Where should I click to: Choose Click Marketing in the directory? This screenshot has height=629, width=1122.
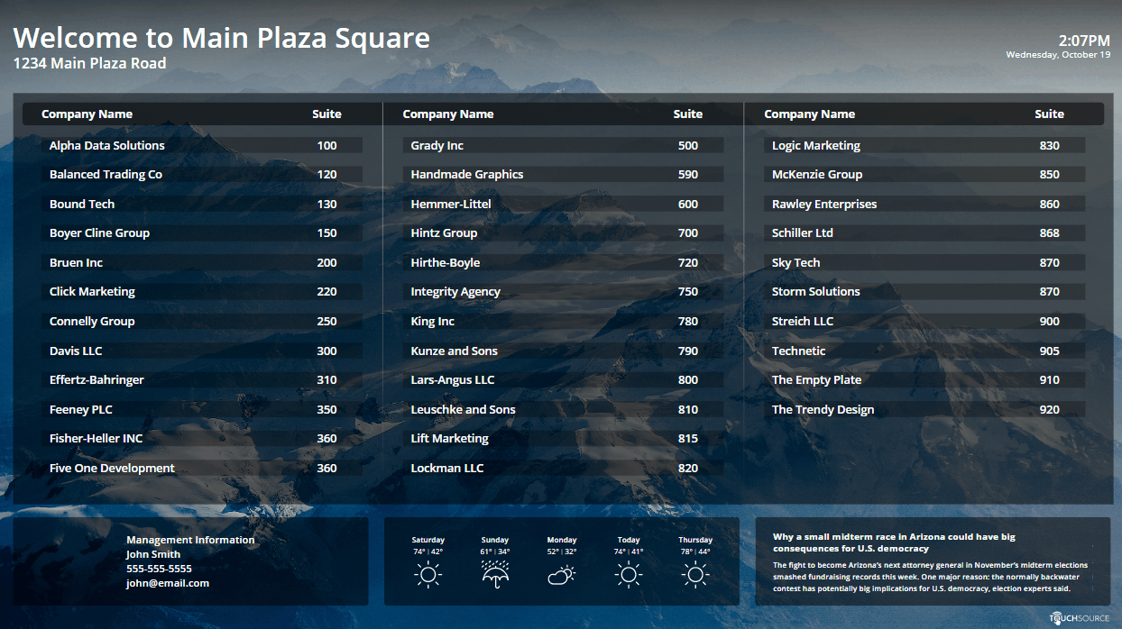pyautogui.click(x=201, y=291)
